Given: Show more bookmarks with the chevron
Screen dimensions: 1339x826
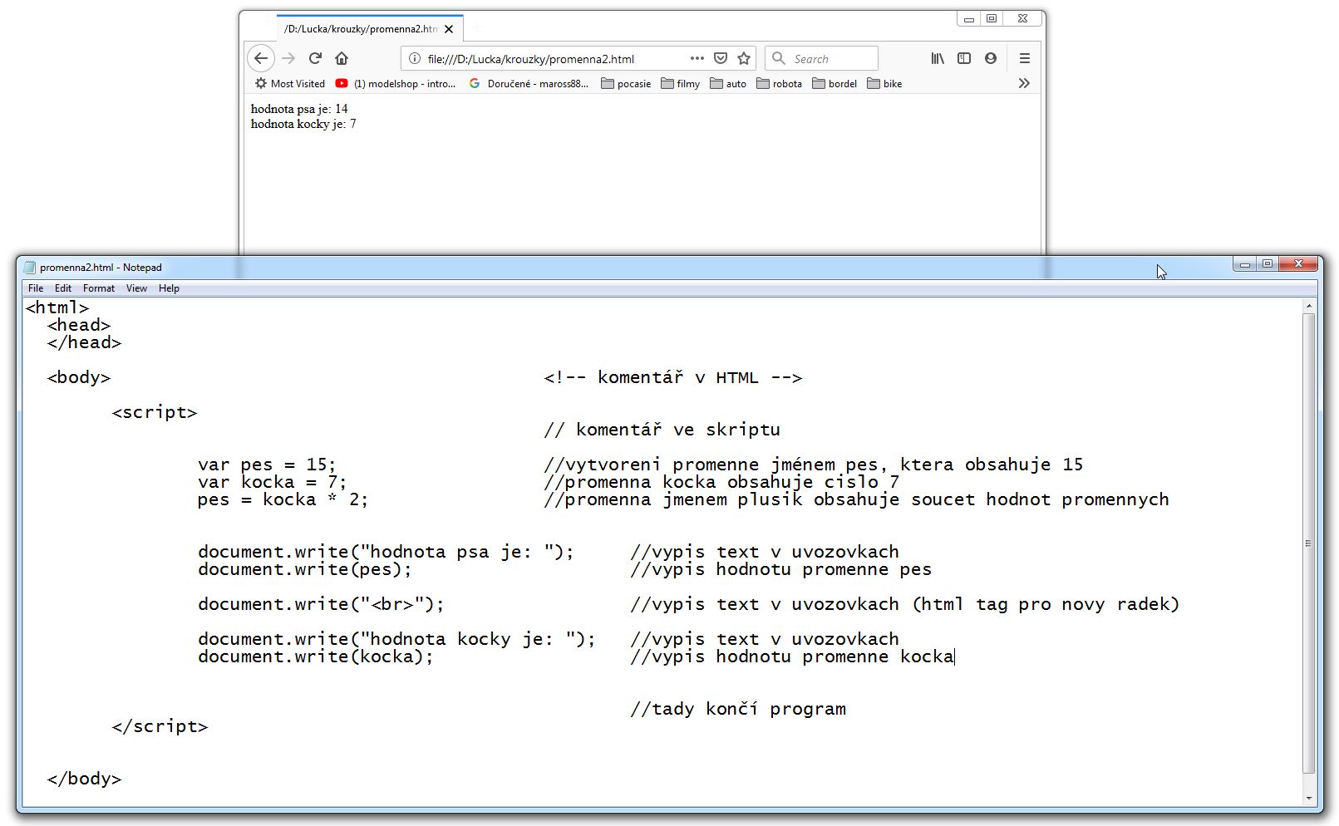Looking at the screenshot, I should click(1024, 83).
